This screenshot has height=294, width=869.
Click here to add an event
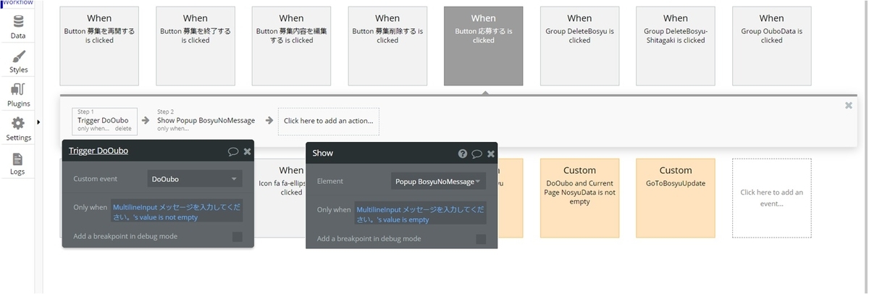point(771,198)
